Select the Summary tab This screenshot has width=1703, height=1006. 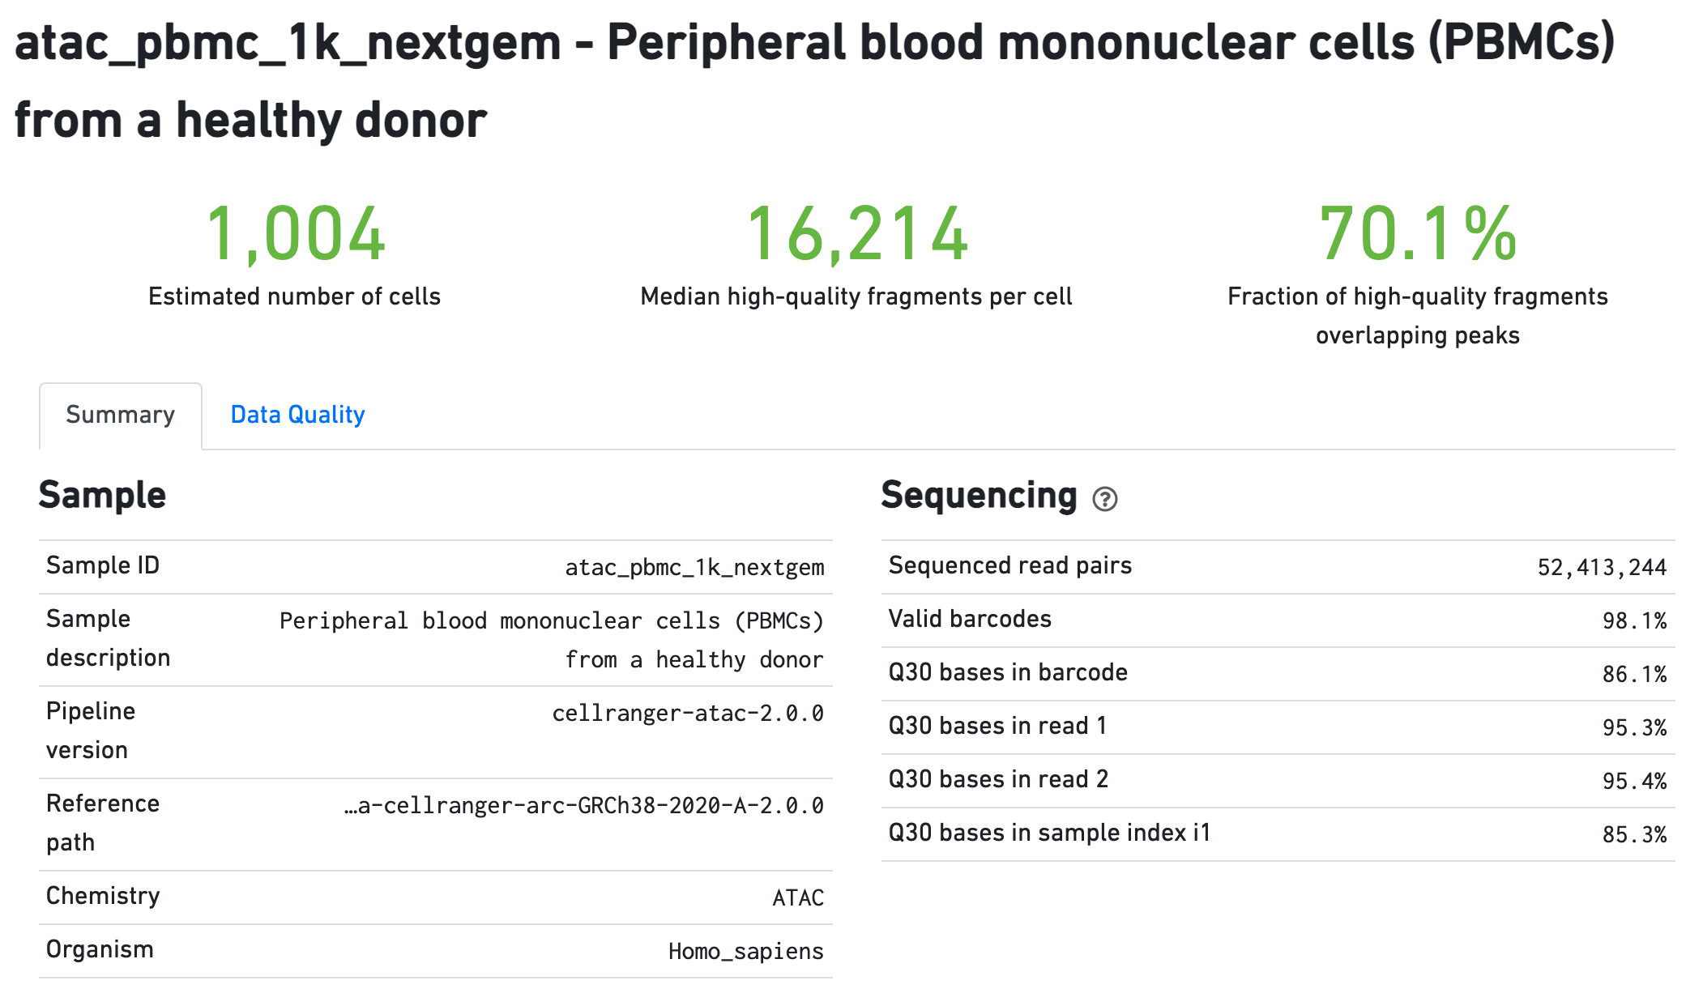(120, 415)
